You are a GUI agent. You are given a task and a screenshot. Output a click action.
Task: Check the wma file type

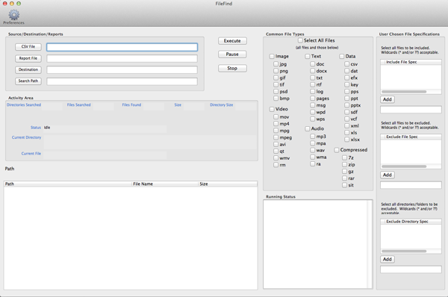313,157
